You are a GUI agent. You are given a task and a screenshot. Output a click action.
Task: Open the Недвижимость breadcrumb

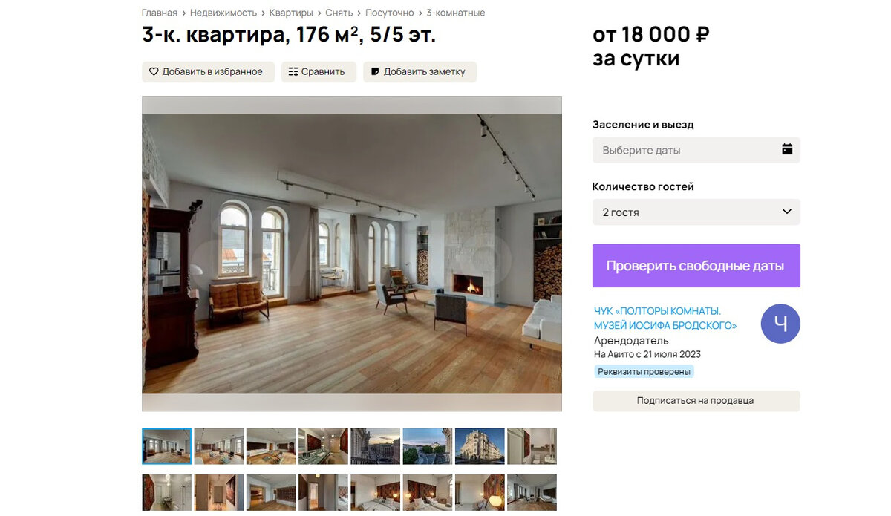coord(223,13)
